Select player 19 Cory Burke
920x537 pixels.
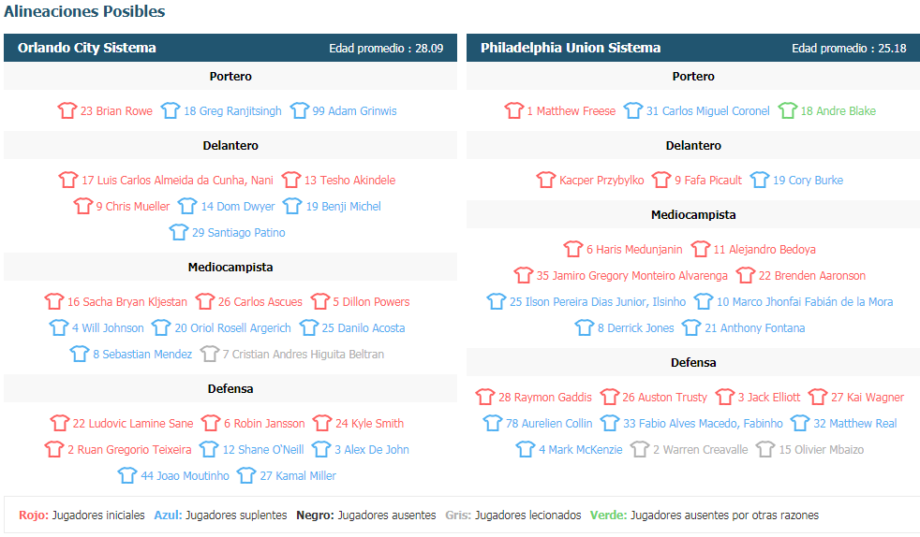click(808, 181)
